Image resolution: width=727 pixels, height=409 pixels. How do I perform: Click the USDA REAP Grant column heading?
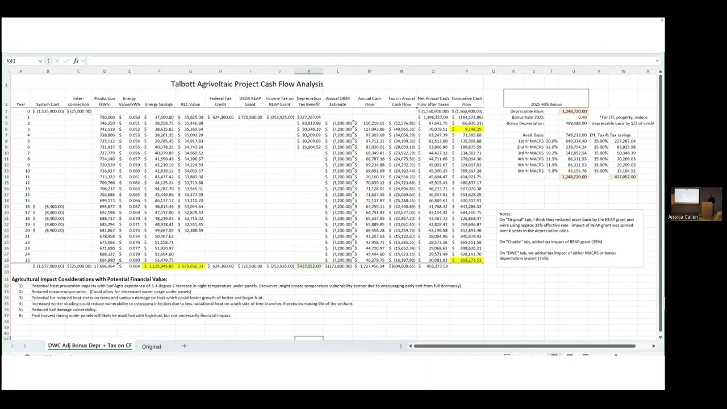[x=250, y=101]
